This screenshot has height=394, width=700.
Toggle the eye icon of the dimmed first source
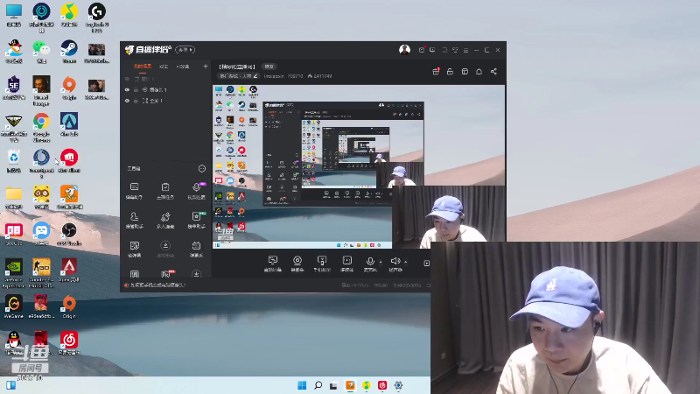click(127, 79)
